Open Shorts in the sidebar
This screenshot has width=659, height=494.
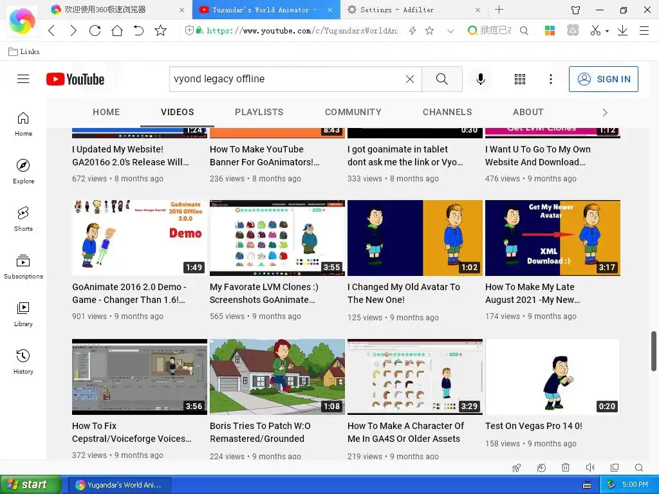pos(23,219)
